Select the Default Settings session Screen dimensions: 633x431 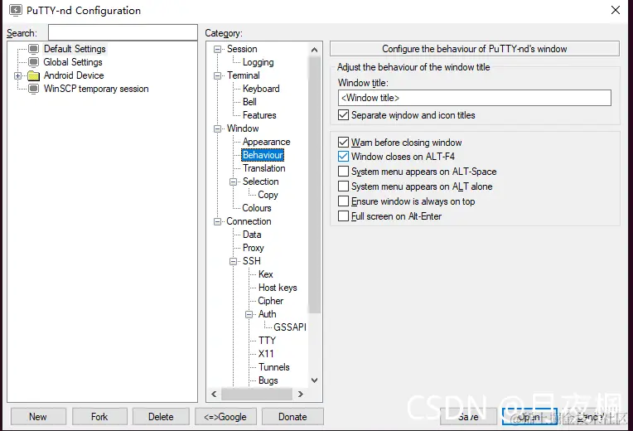(75, 49)
